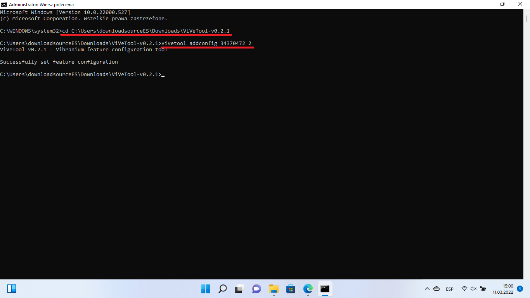Select Command Prompt taskbar icon

point(325,289)
